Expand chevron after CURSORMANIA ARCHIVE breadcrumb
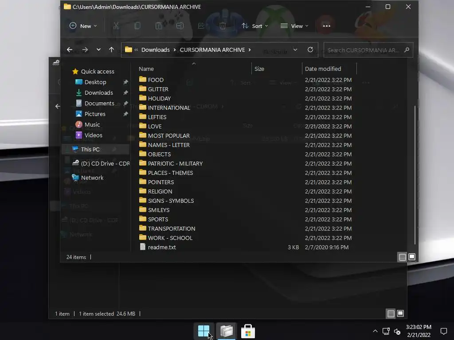 point(249,50)
